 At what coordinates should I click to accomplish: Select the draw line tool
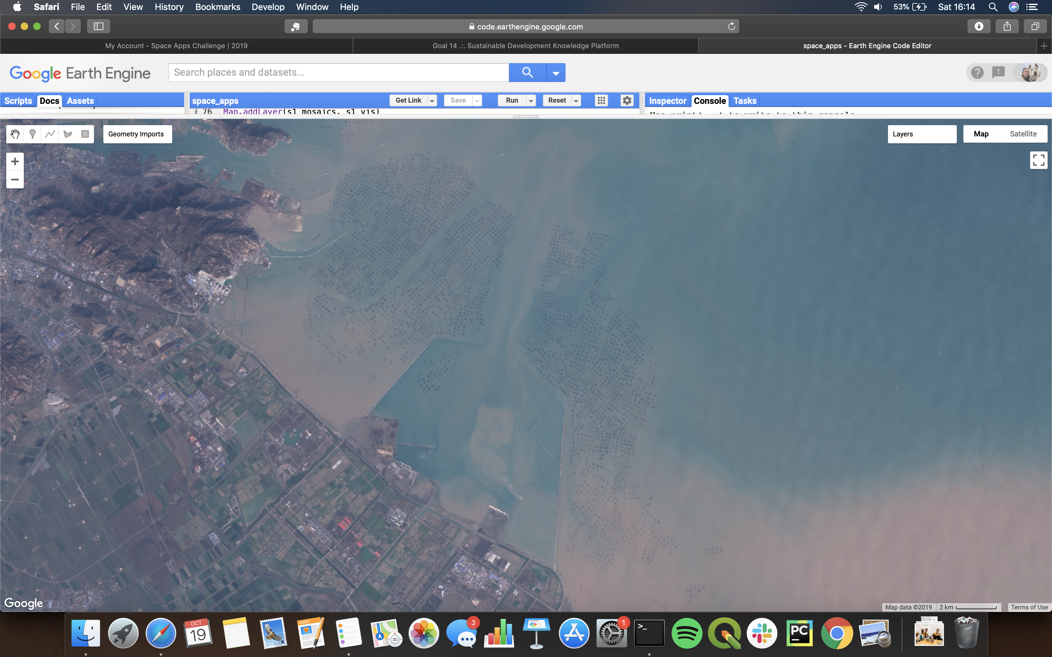pyautogui.click(x=50, y=134)
